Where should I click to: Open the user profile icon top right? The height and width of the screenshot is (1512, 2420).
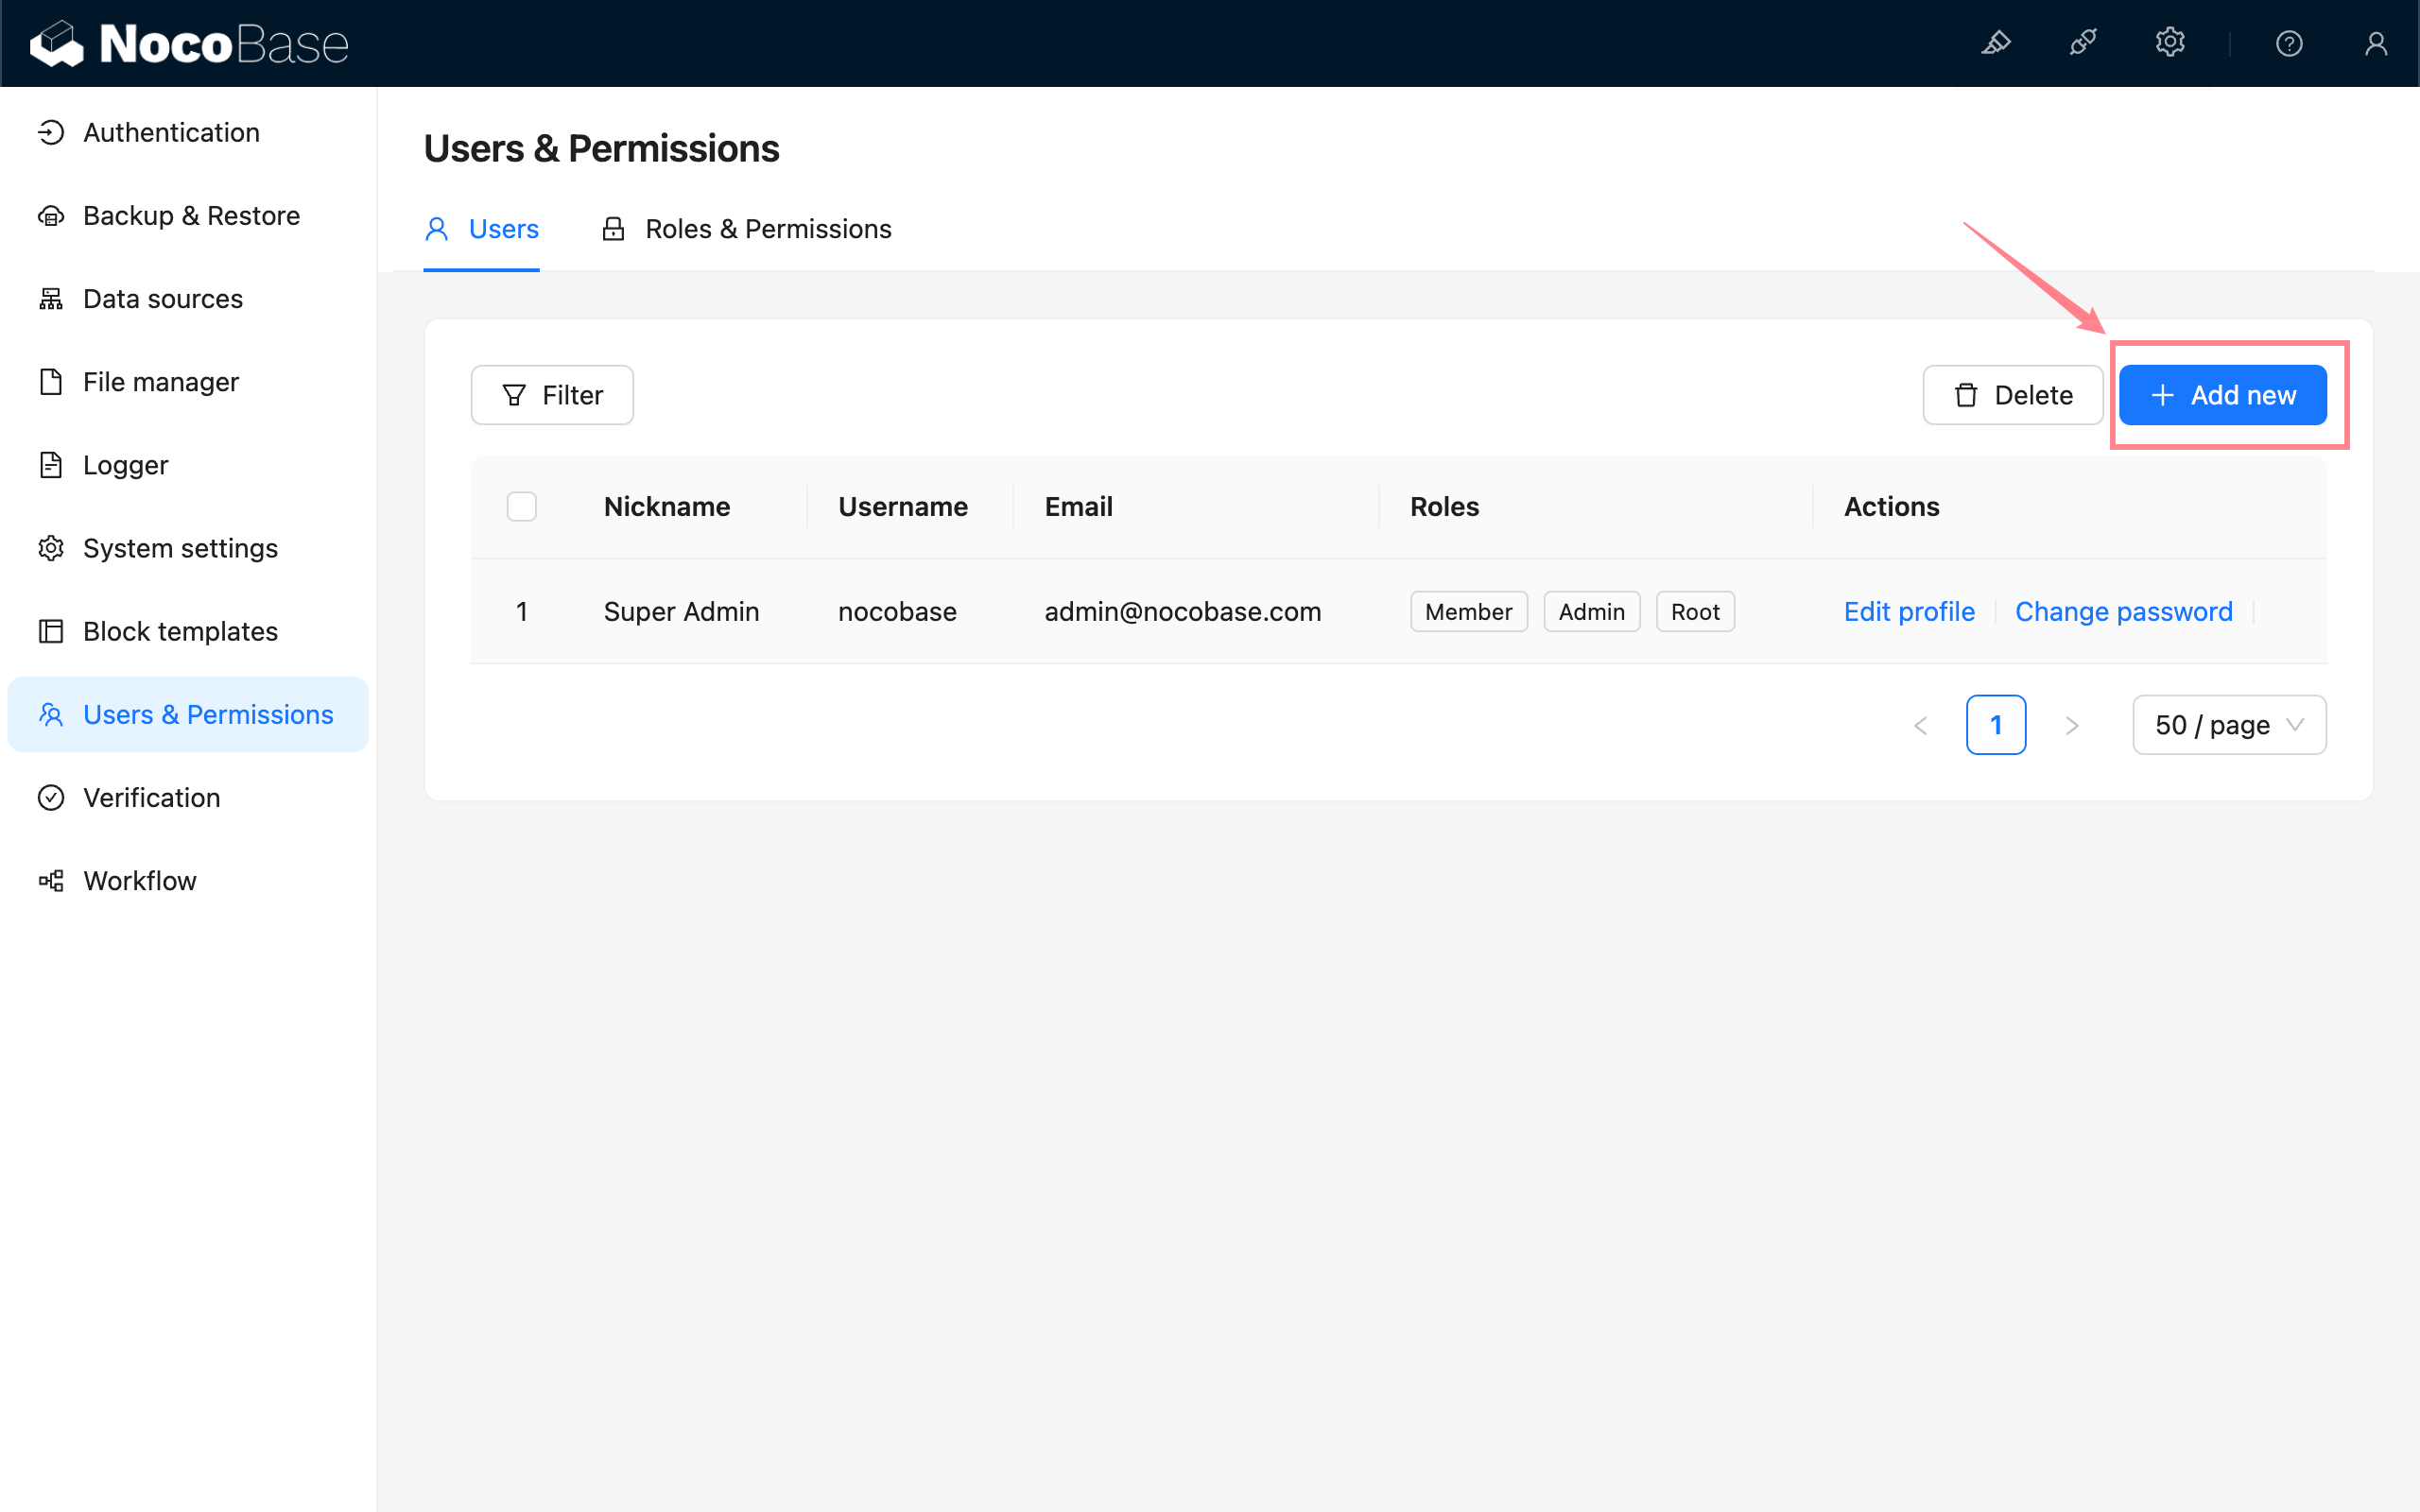click(2376, 43)
